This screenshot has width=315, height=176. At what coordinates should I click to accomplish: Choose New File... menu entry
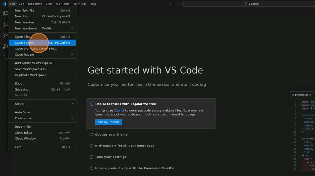42,17
